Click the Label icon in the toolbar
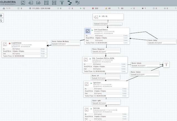Image resolution: width=177 pixels, height=121 pixels. [77, 3]
